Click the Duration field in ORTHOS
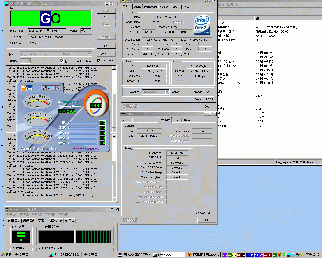Viewport: 322px width, 258px height. coord(60,37)
